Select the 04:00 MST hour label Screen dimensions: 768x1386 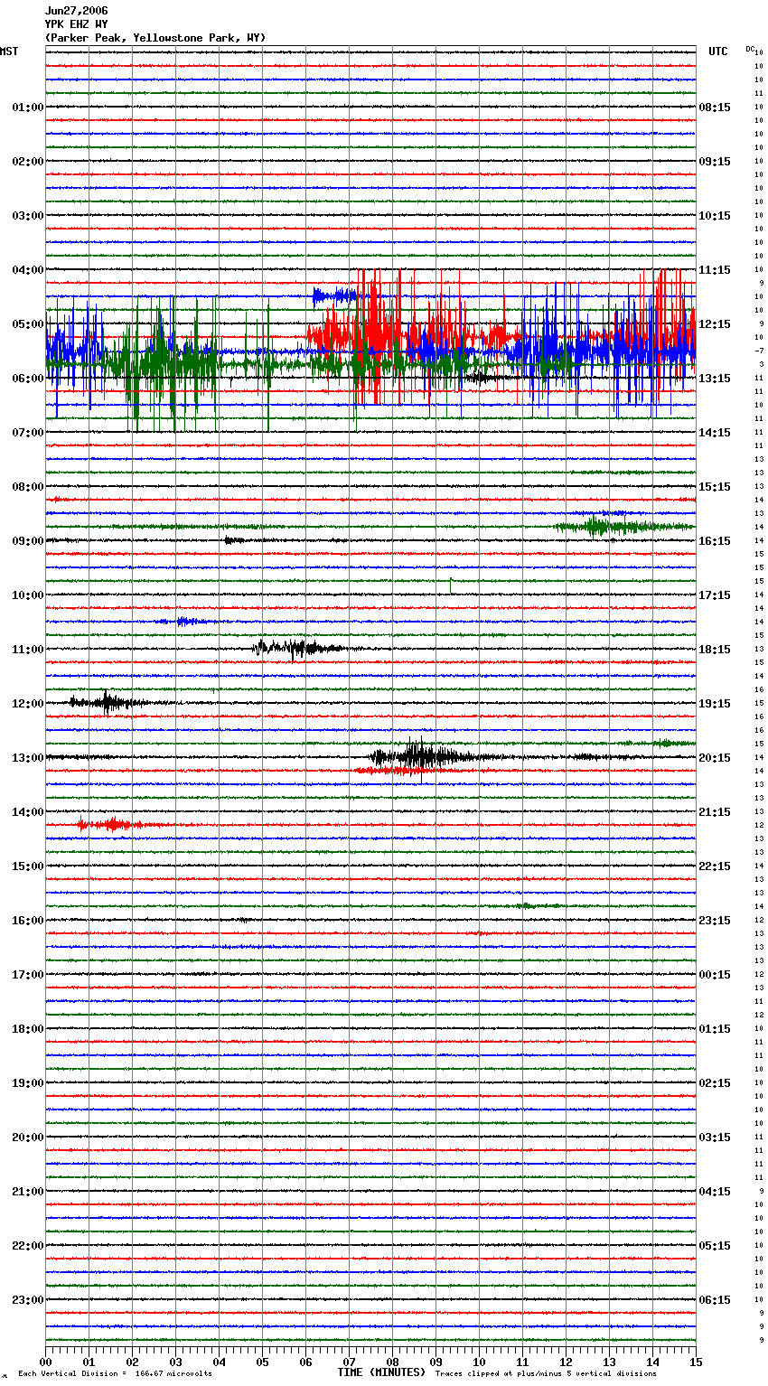[x=28, y=270]
